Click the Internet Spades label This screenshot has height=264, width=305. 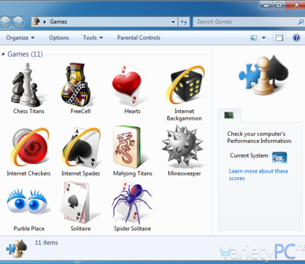(81, 173)
